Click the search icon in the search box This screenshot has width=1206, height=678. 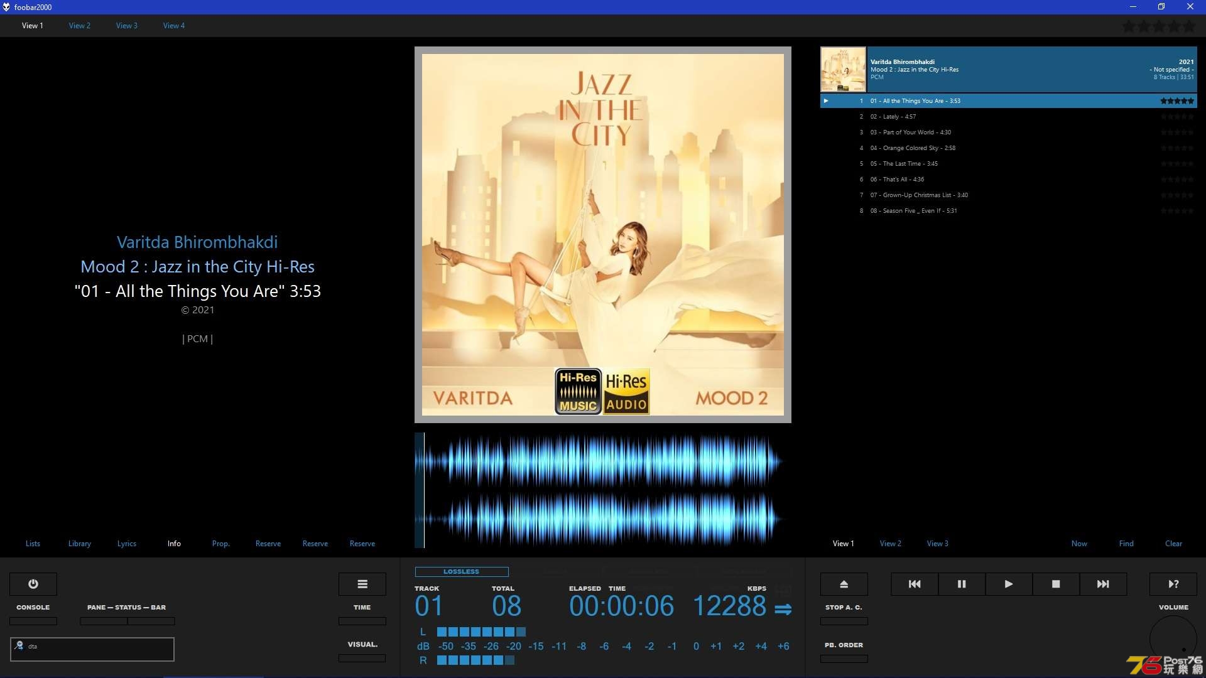(x=19, y=645)
